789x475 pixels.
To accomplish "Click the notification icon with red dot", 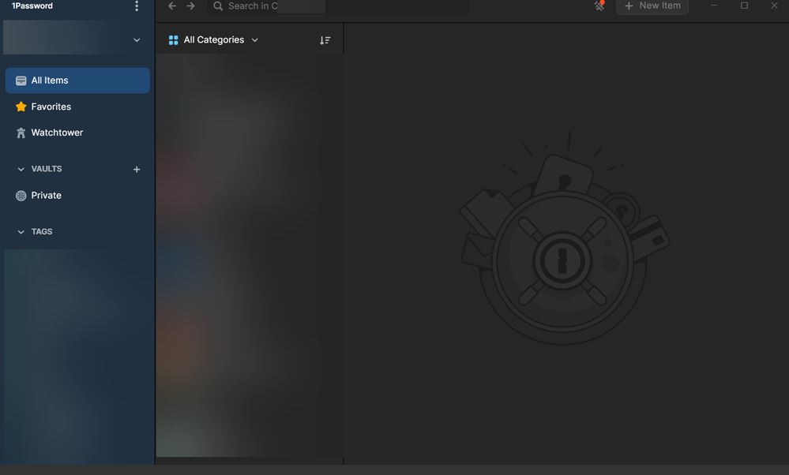I will (599, 6).
